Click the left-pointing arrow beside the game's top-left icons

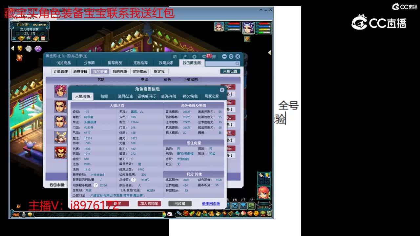coord(12,49)
